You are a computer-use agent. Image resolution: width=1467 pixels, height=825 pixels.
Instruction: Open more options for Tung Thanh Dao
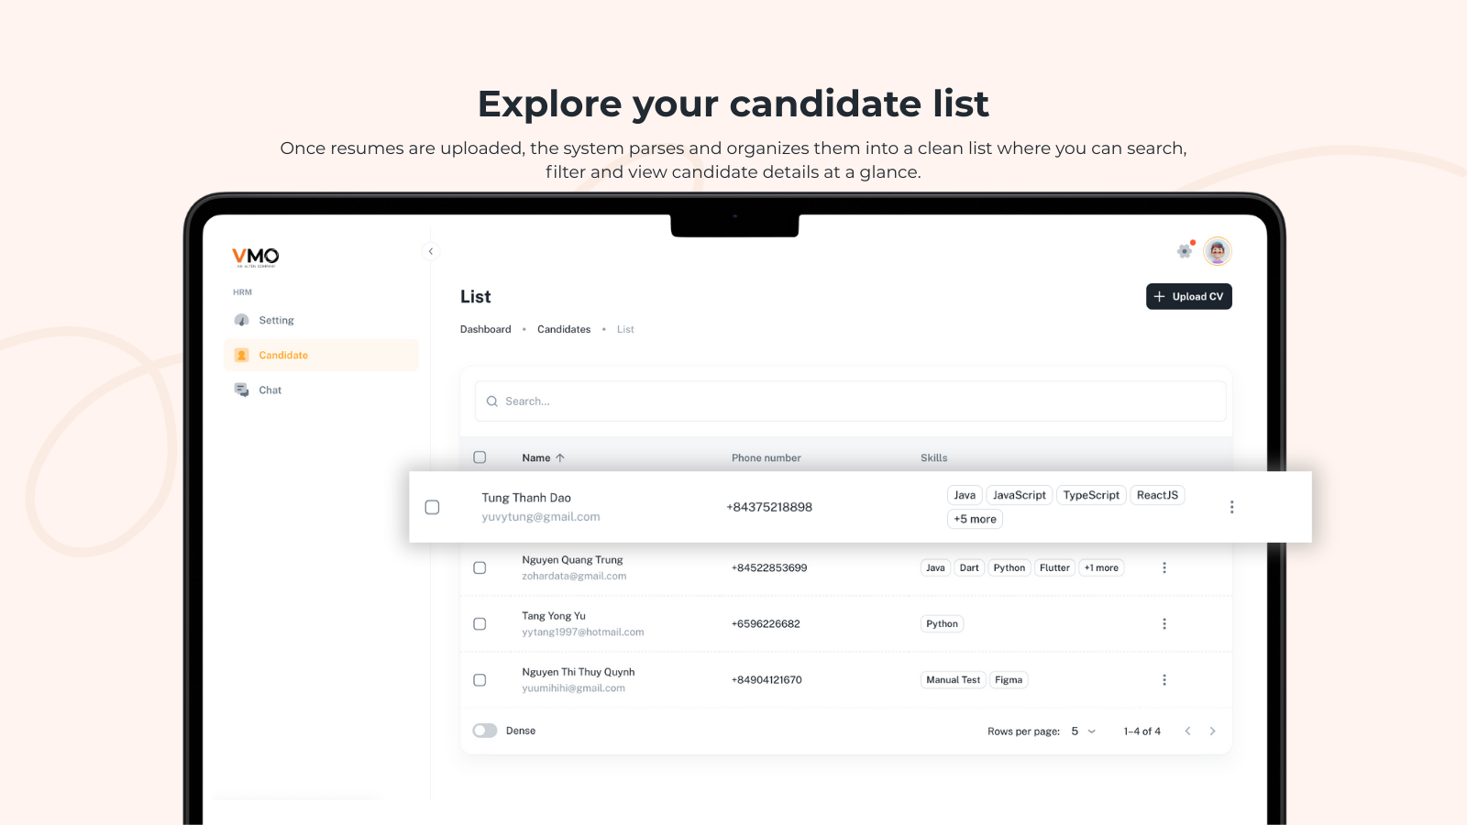coord(1231,507)
